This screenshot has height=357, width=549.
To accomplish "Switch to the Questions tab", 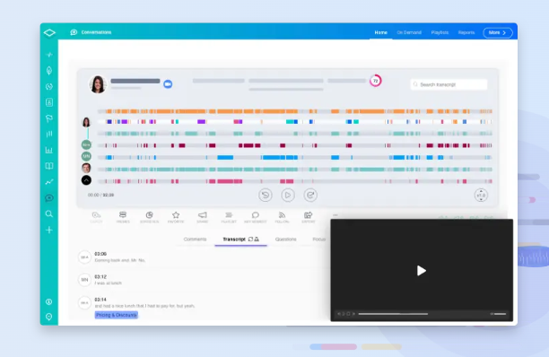I will click(285, 239).
